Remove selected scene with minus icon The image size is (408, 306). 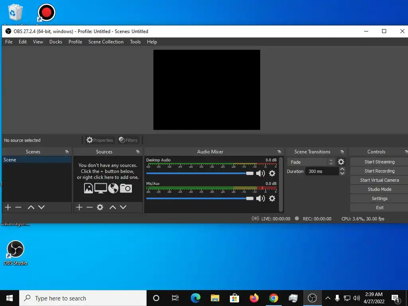18,207
